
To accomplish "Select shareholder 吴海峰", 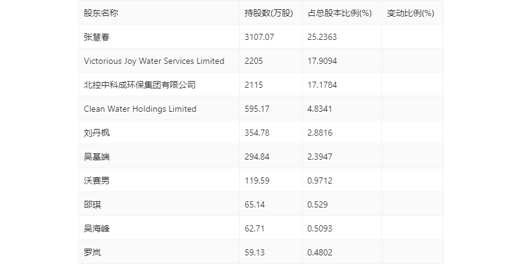I will point(96,228).
